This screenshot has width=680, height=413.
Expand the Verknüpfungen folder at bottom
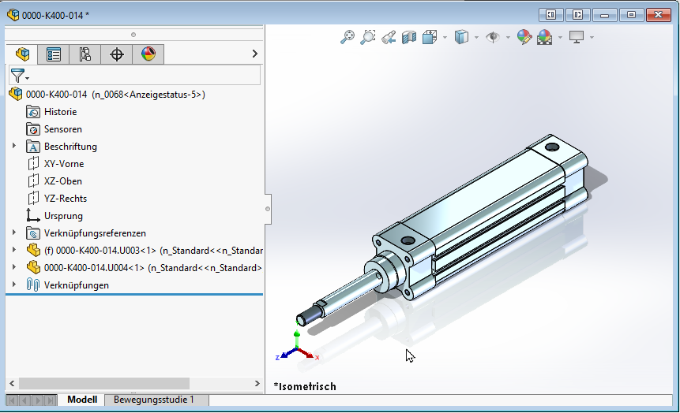coord(13,285)
